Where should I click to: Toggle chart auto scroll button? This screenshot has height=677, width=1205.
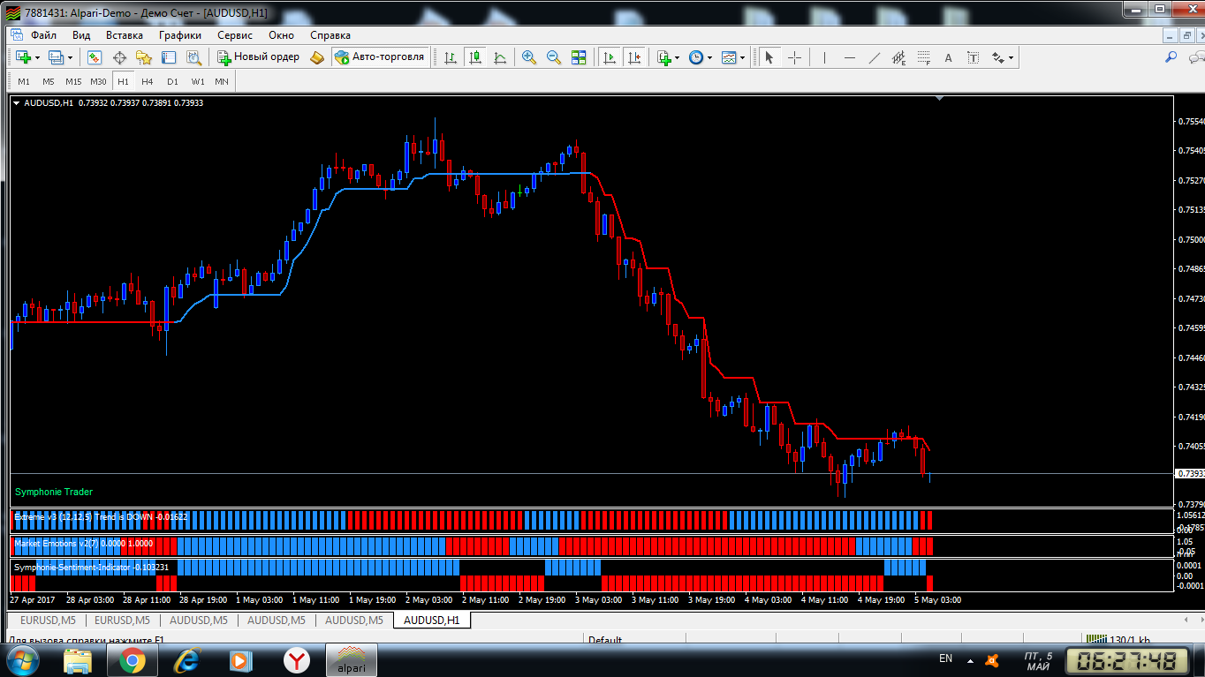(x=610, y=57)
